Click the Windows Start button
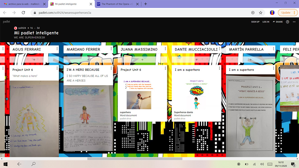This screenshot has height=168, width=299. pyautogui.click(x=5, y=164)
